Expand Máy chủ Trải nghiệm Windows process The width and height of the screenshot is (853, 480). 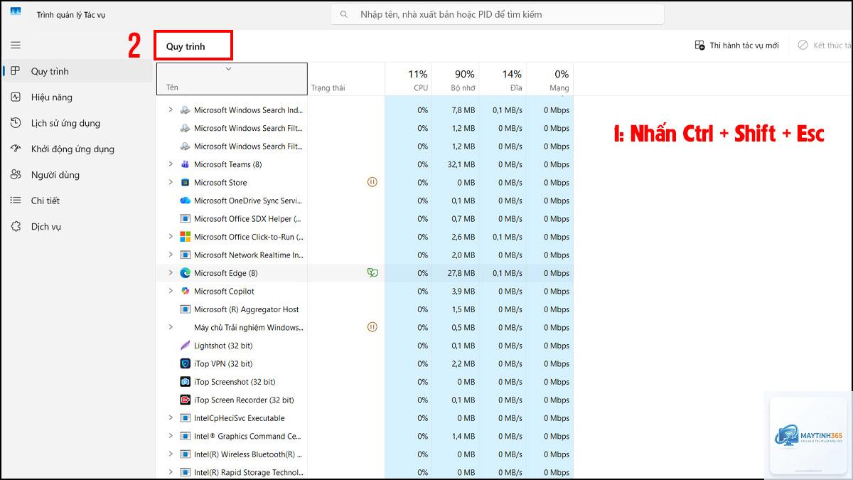171,327
